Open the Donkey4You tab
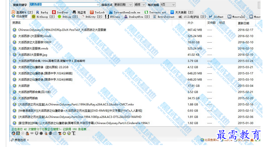 pyautogui.click(x=137, y=17)
